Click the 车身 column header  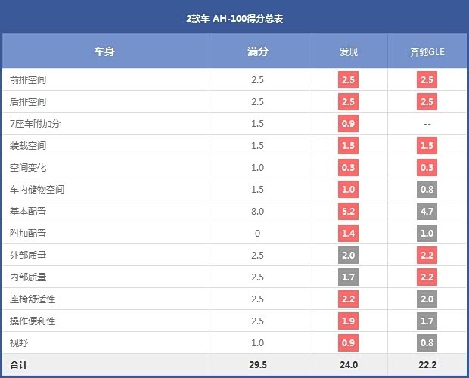pyautogui.click(x=104, y=51)
